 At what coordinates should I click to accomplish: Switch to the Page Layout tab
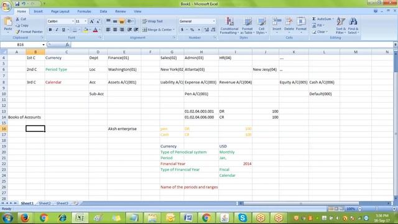60,11
